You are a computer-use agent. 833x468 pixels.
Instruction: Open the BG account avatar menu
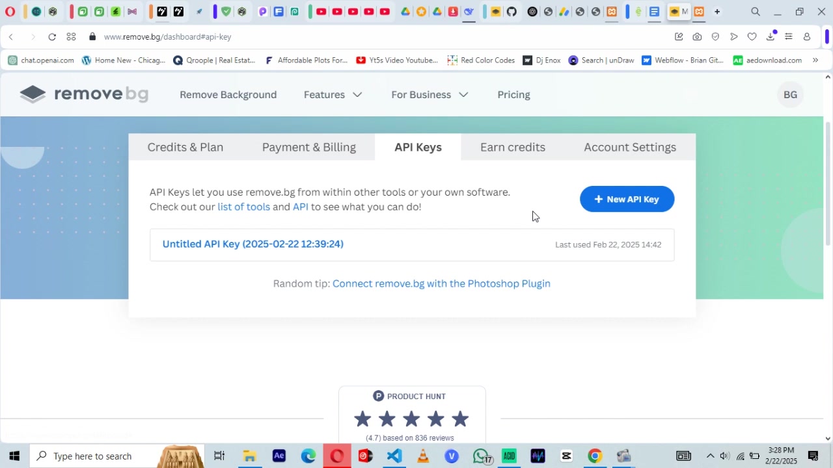click(x=790, y=95)
